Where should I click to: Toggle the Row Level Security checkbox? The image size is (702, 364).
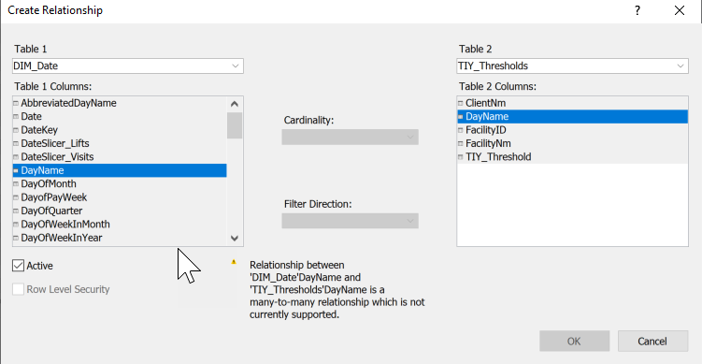pyautogui.click(x=18, y=289)
